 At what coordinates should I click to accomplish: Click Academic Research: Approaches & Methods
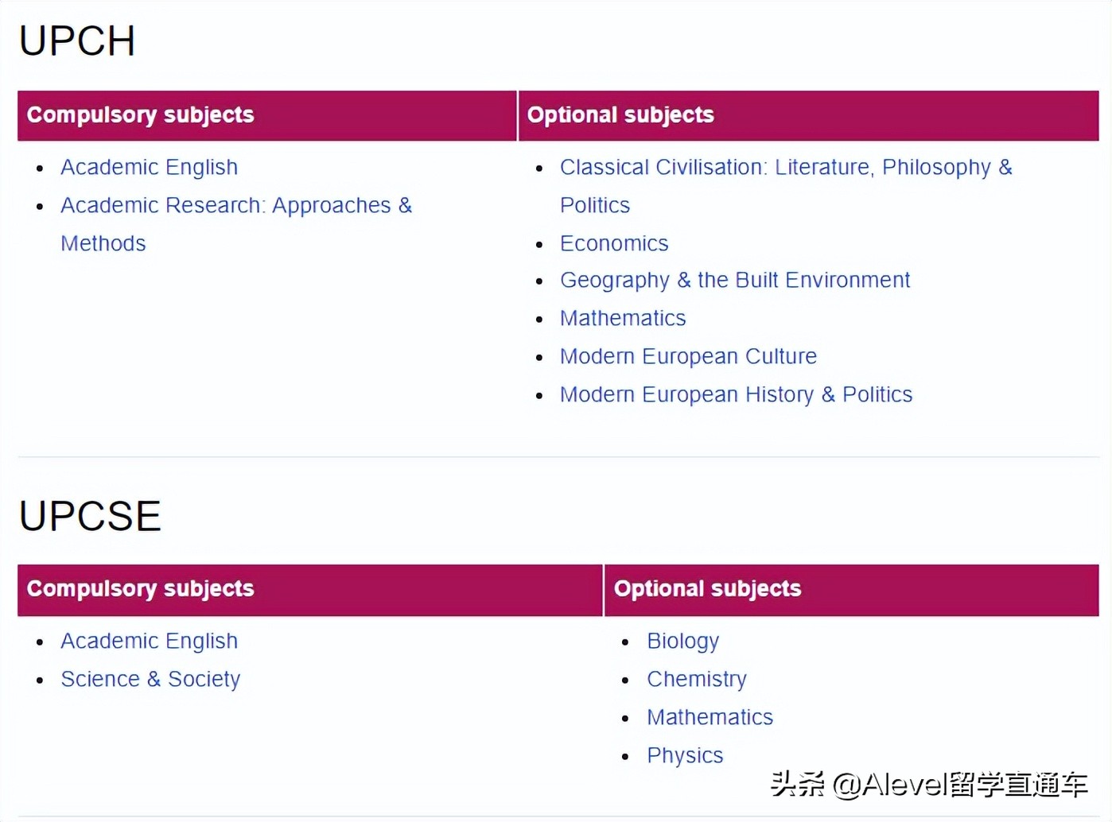click(235, 205)
